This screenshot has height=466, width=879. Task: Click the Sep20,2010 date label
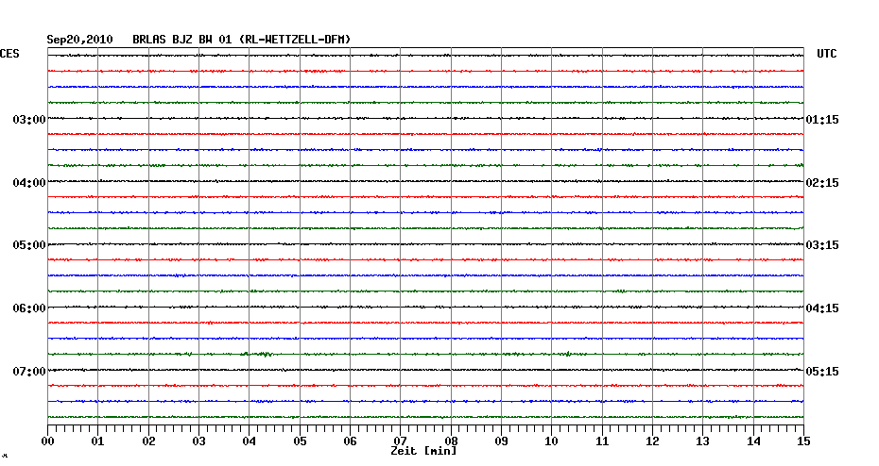[80, 40]
